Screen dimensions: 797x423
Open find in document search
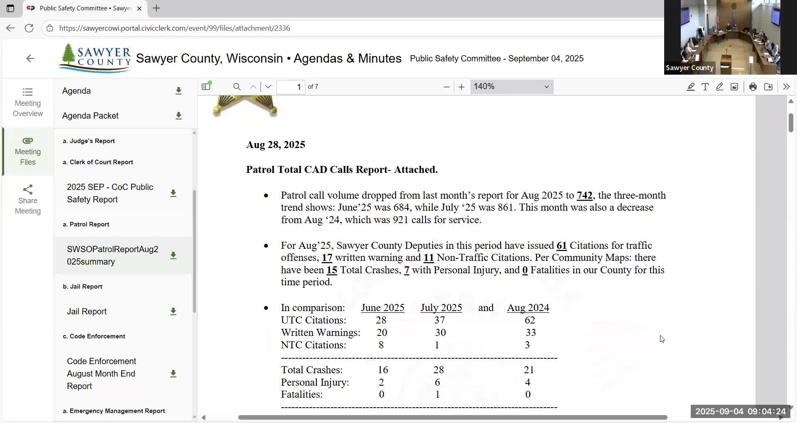(x=237, y=87)
